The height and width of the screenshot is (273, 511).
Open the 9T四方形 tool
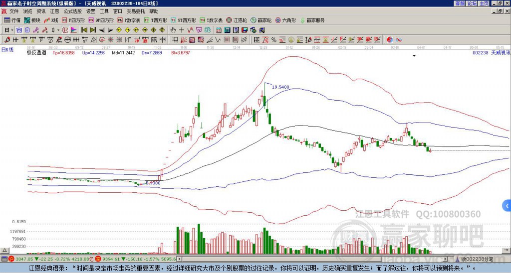(x=184, y=20)
